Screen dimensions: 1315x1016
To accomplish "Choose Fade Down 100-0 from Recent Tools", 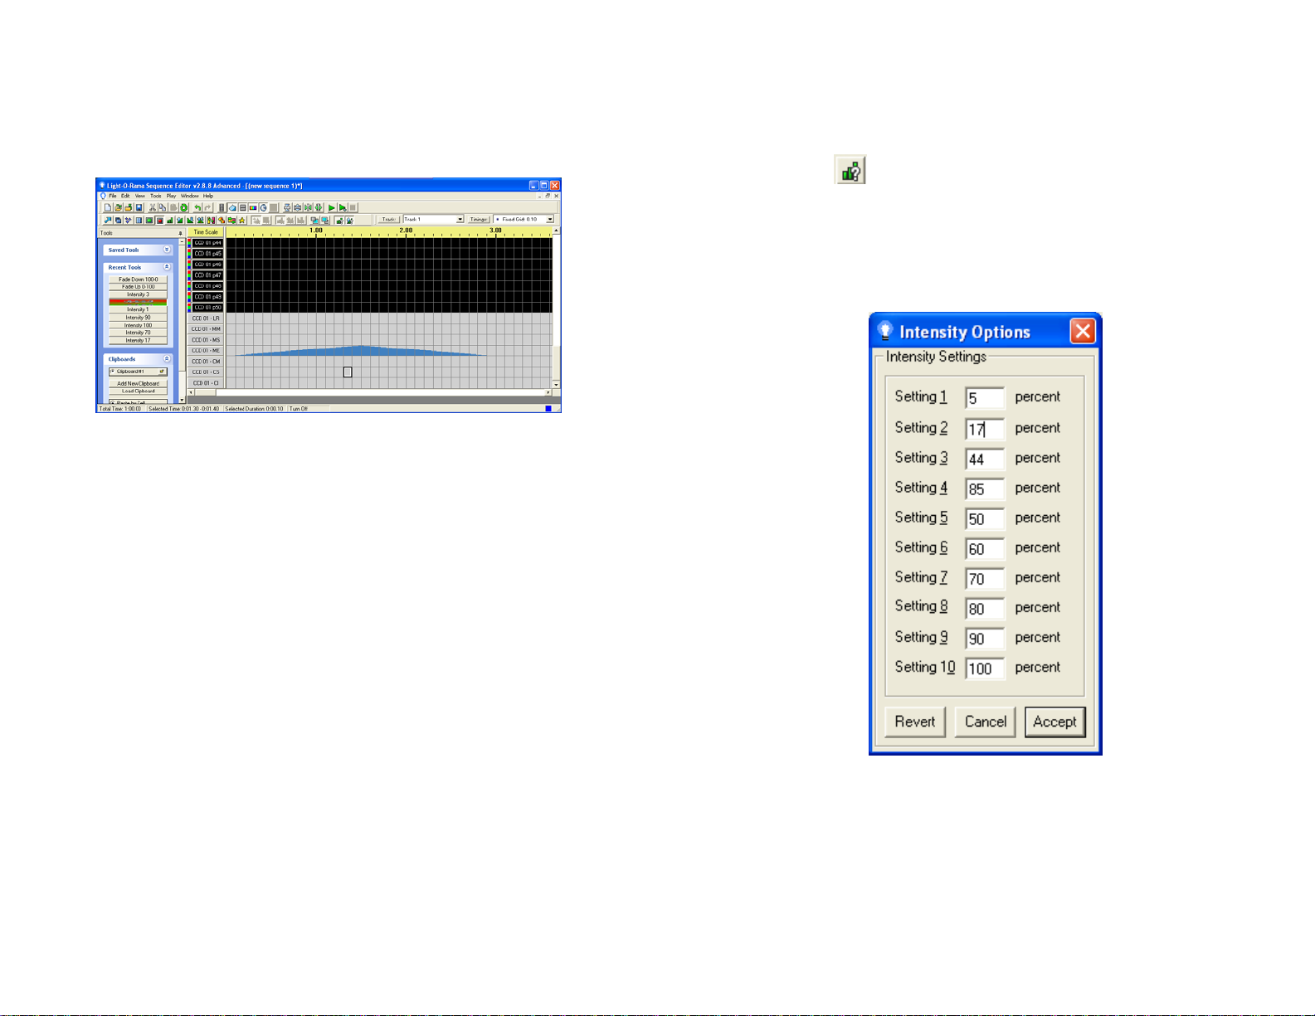I will (138, 280).
